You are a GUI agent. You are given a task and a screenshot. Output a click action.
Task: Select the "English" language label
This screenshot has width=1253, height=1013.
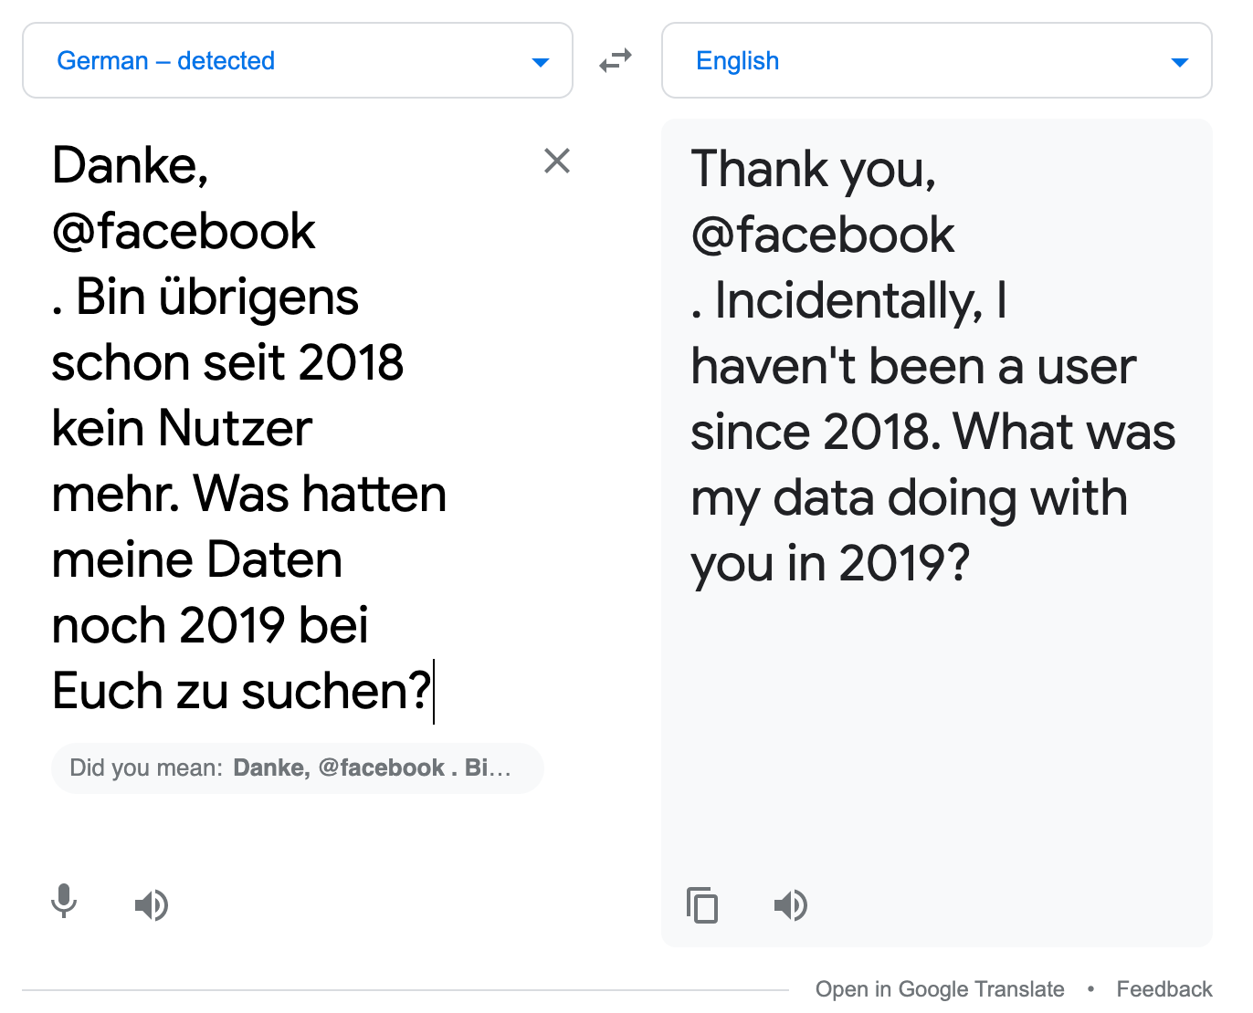coord(737,60)
